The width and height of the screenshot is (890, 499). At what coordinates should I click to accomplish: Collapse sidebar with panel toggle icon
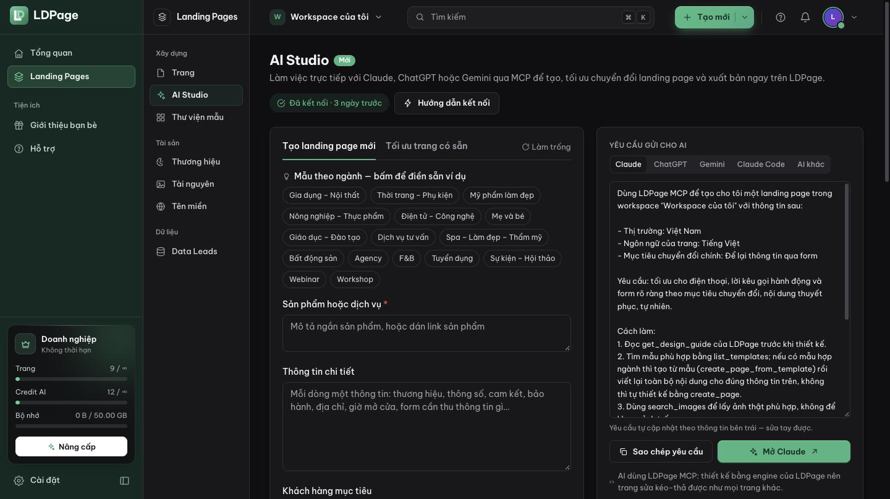124,480
